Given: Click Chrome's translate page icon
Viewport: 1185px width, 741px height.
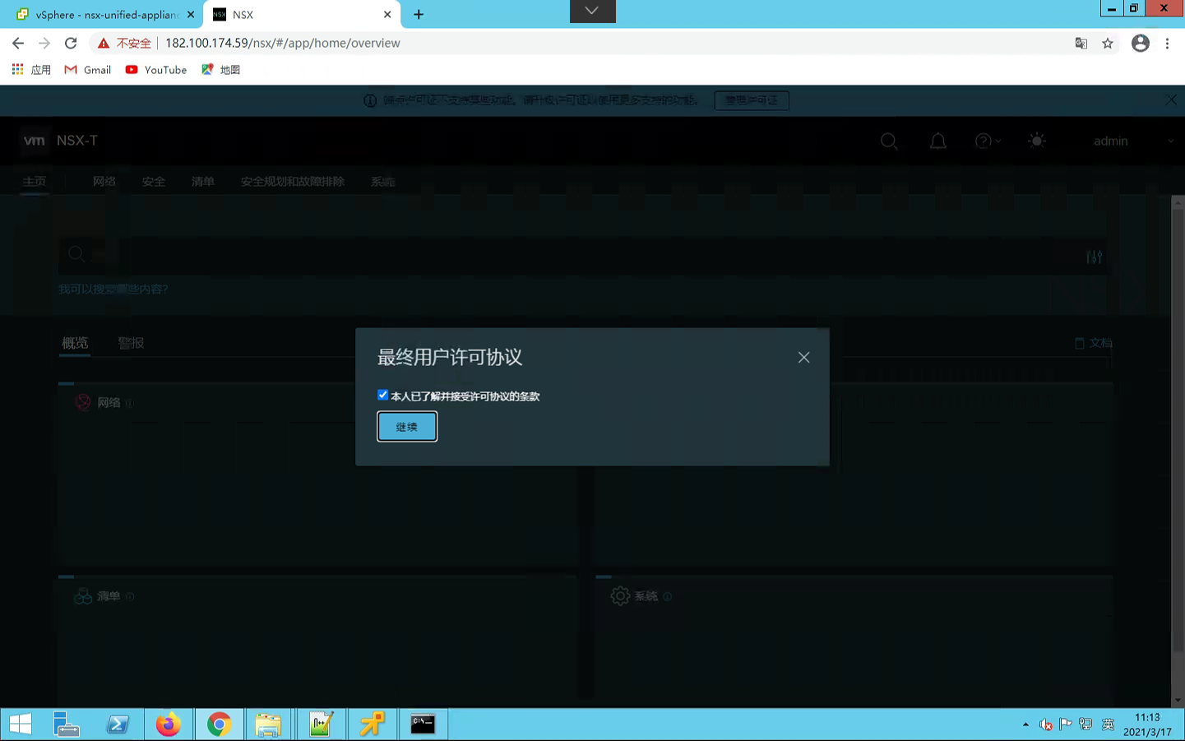Looking at the screenshot, I should (x=1081, y=44).
